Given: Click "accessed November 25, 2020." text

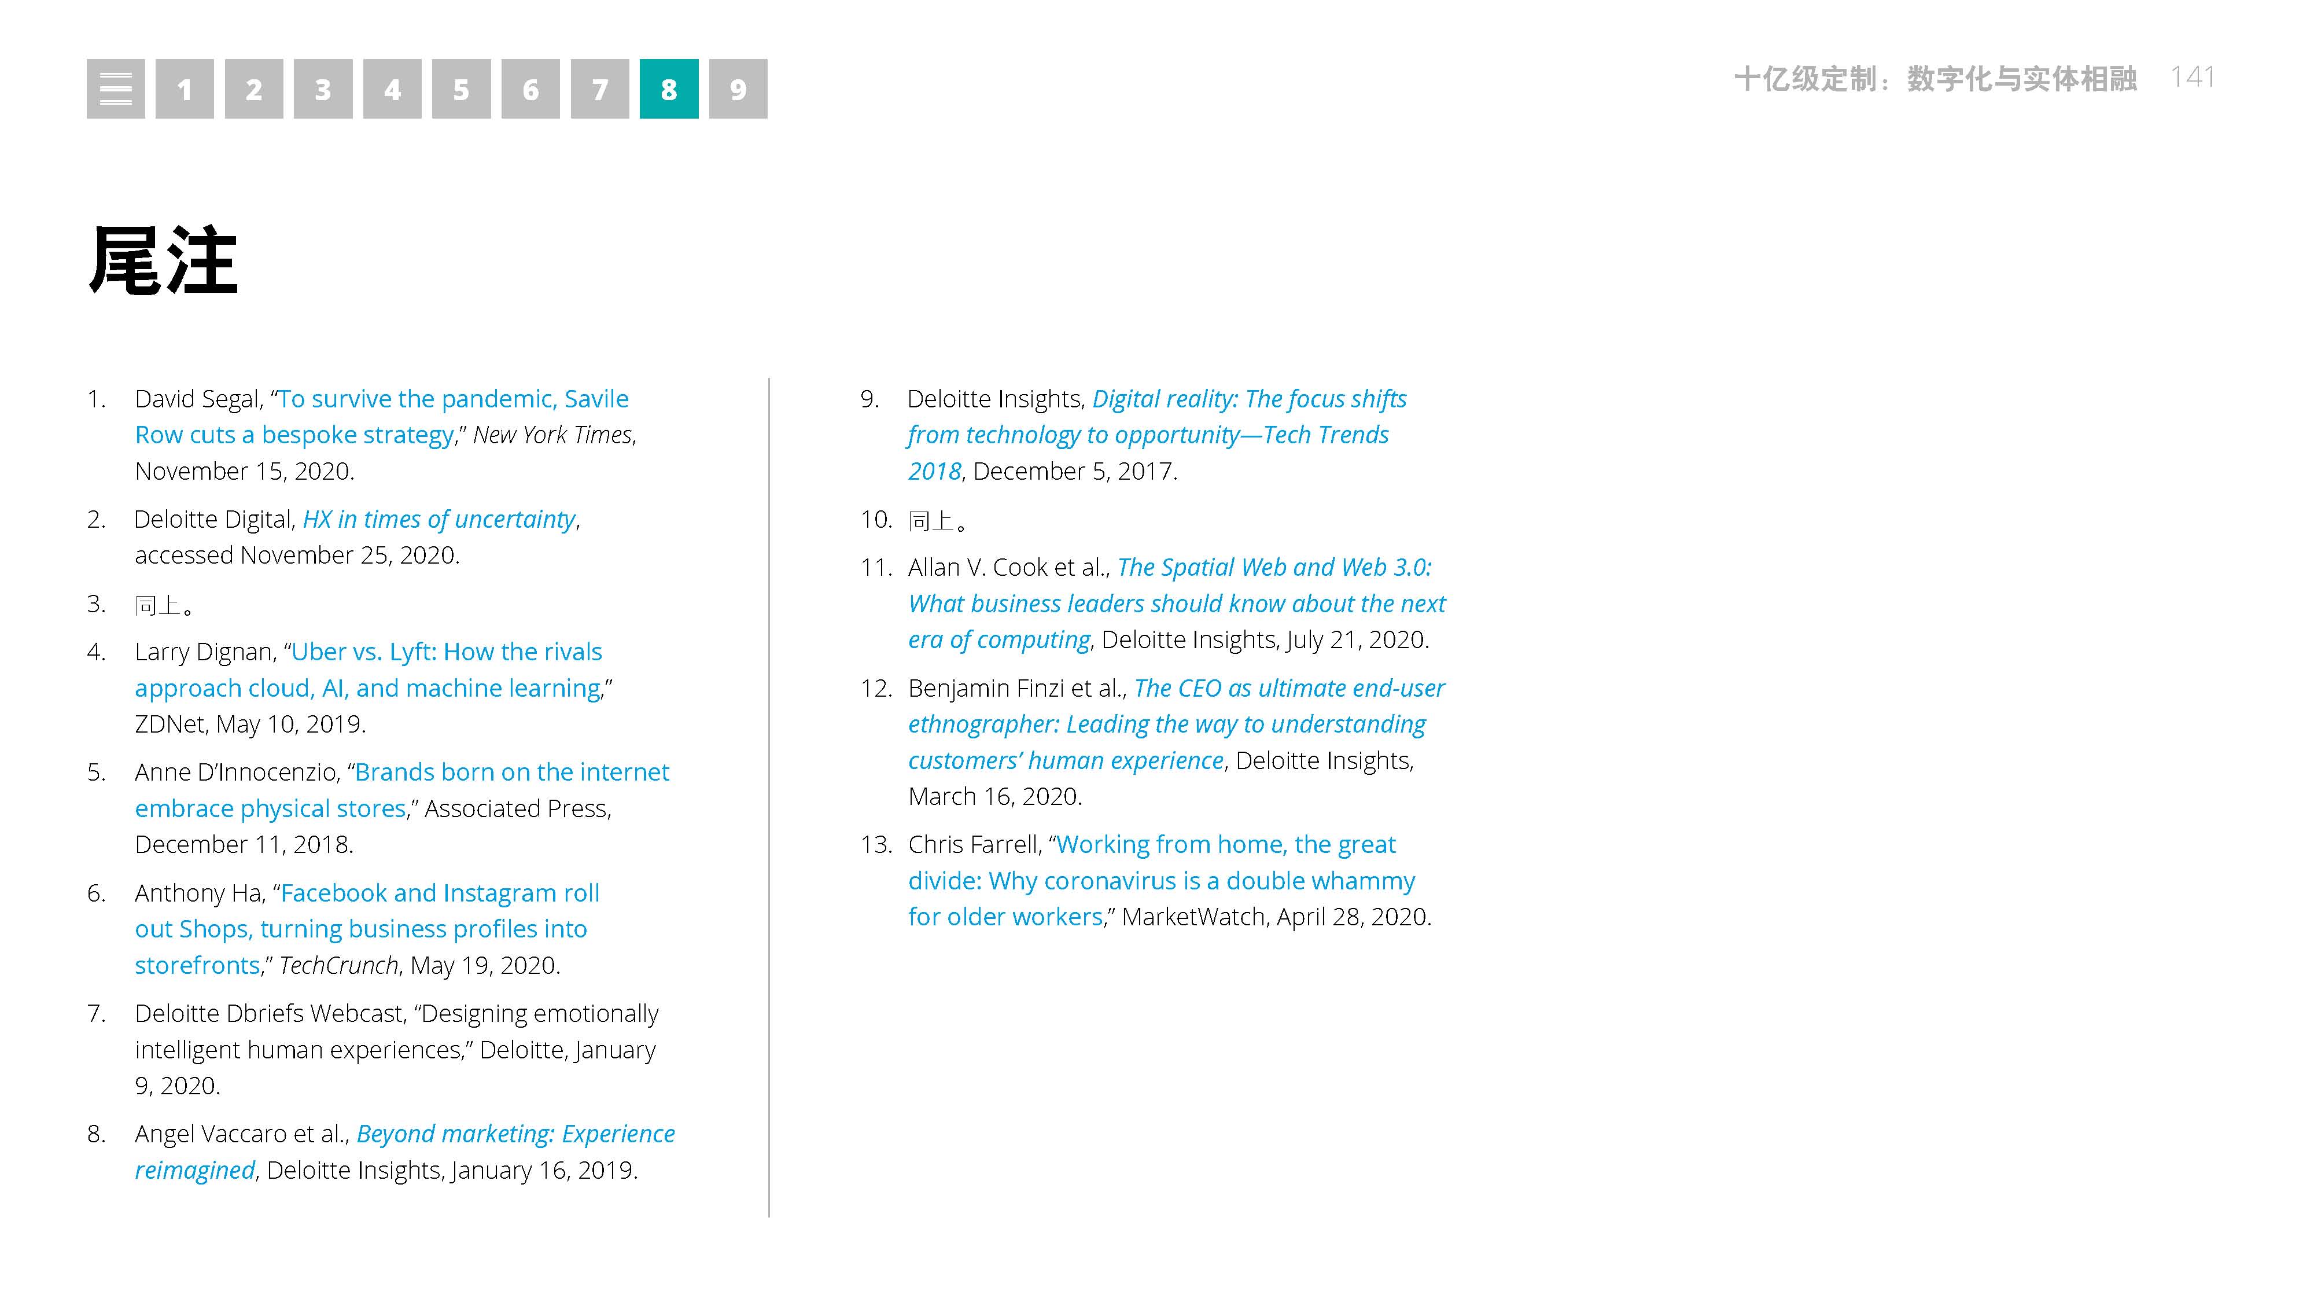Looking at the screenshot, I should pos(297,556).
